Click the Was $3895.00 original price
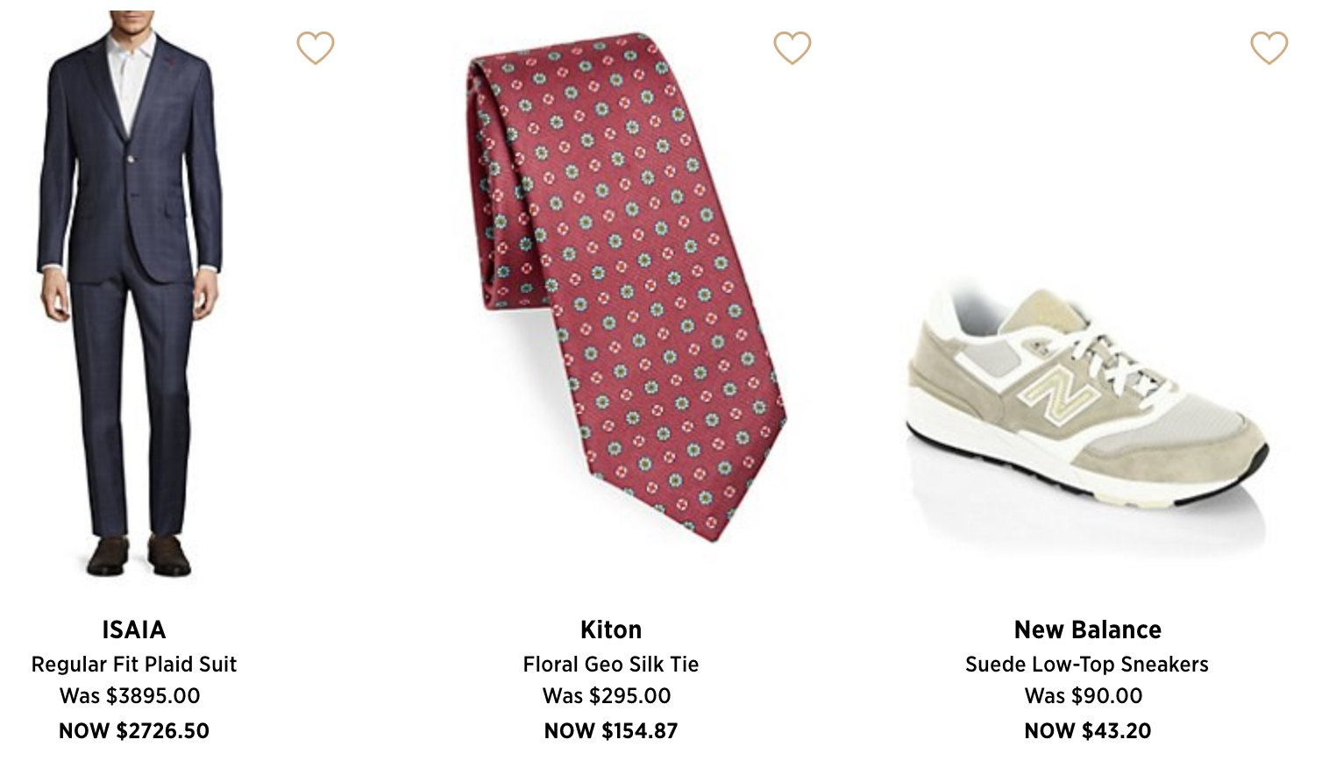The image size is (1322, 761). coord(130,696)
